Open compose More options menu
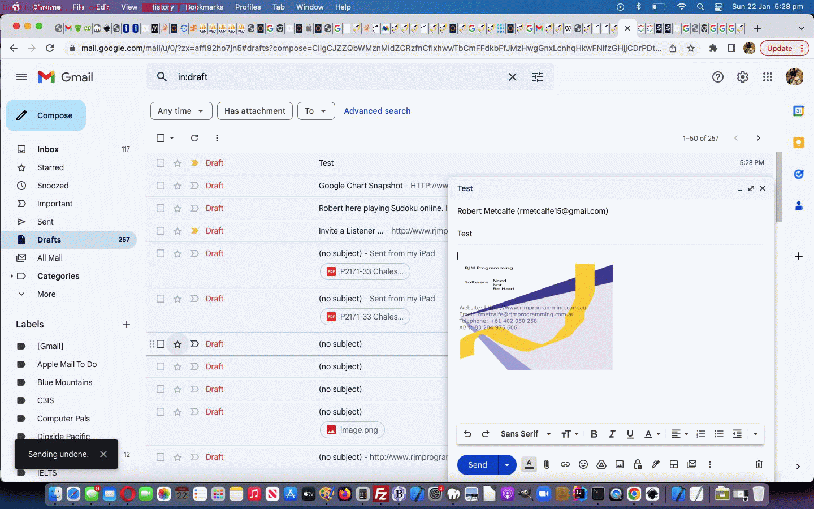The image size is (814, 509). [x=710, y=464]
